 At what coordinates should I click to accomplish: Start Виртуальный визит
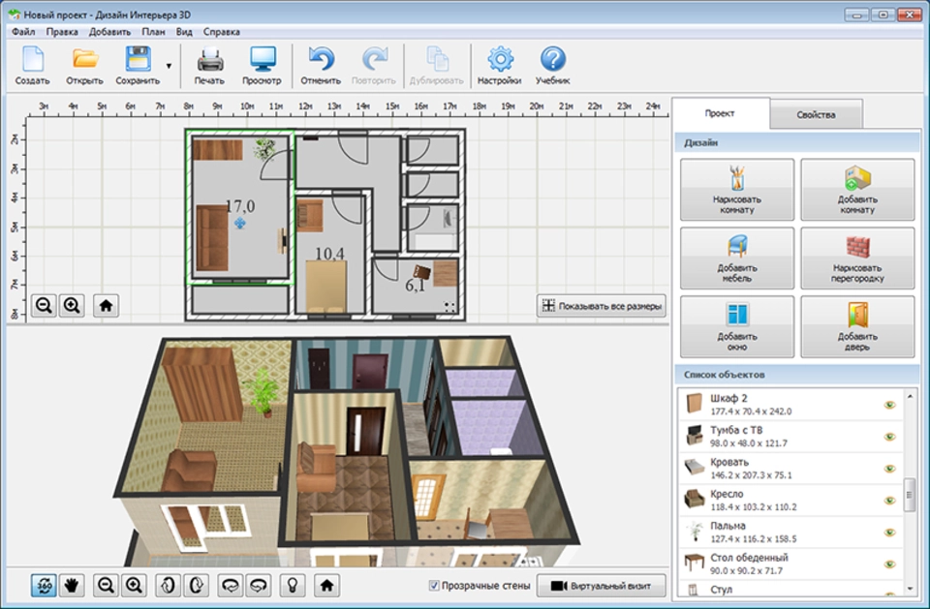click(602, 586)
